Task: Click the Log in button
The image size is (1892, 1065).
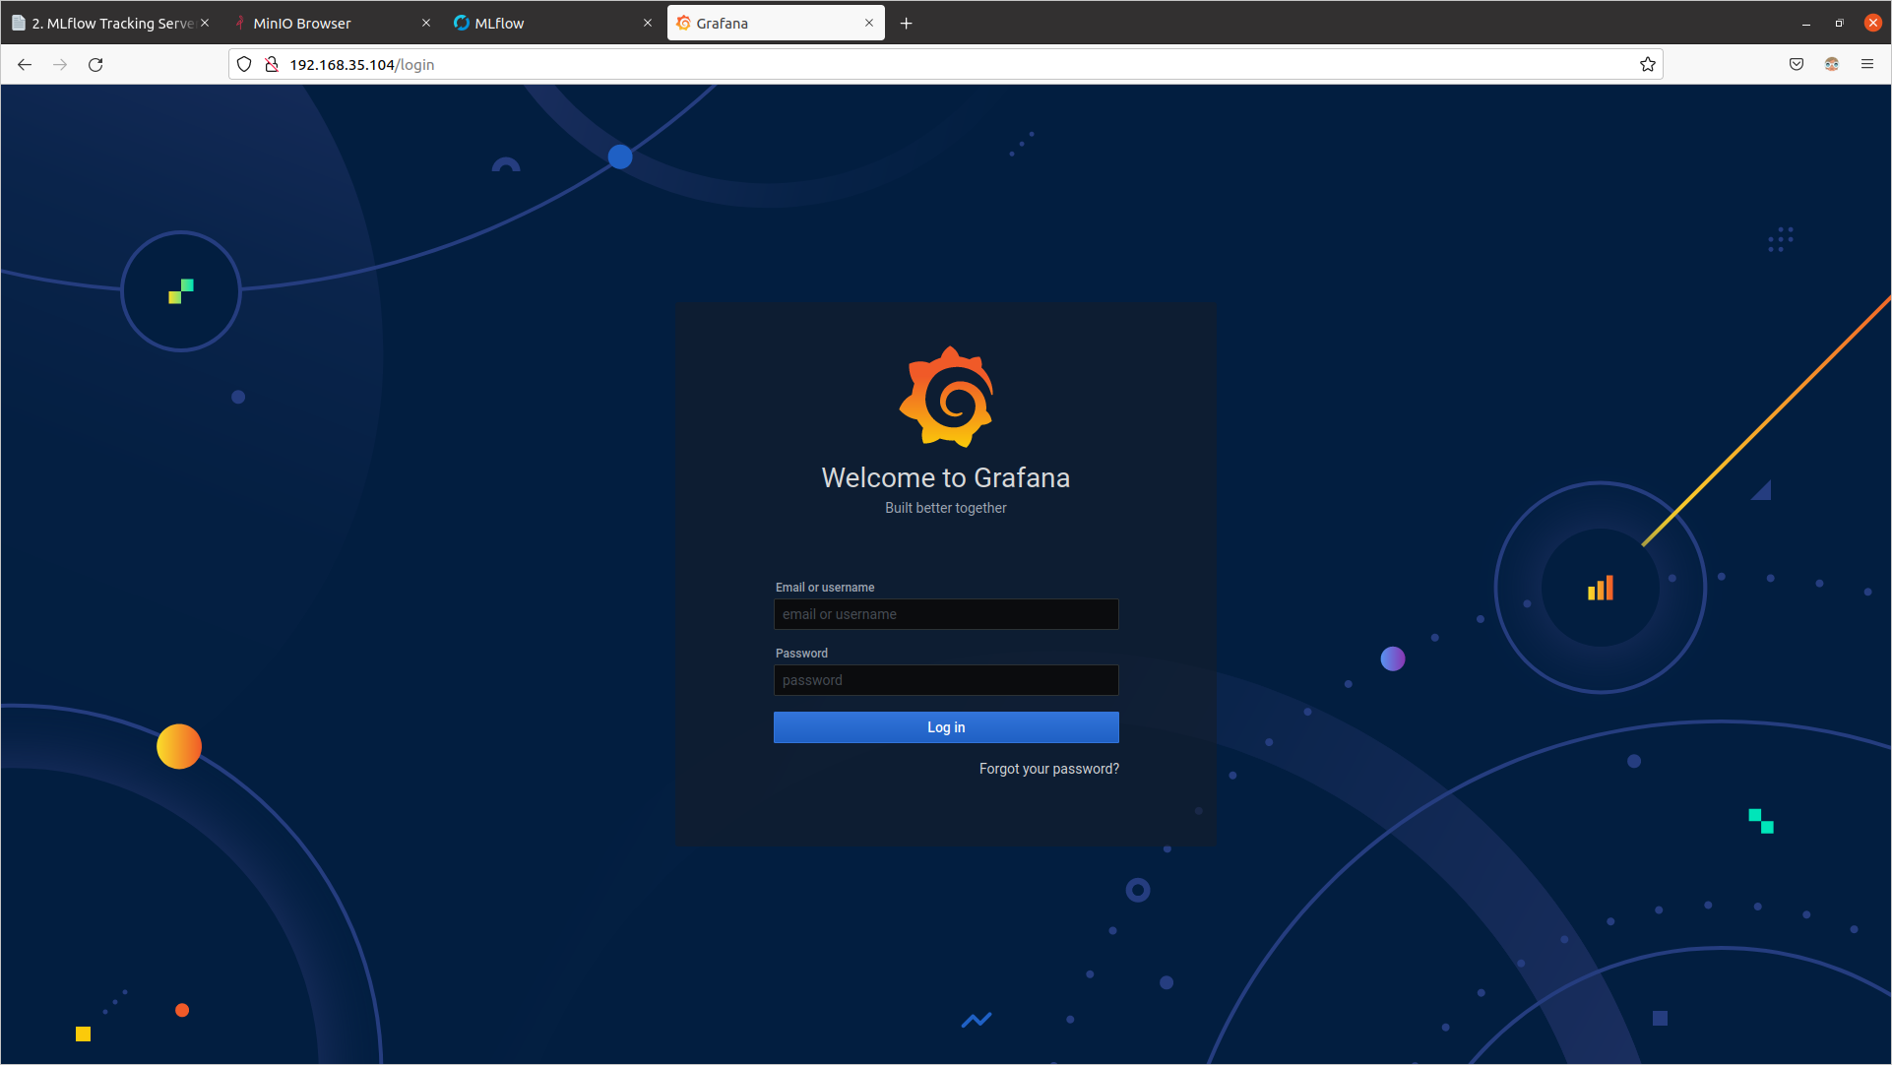Action: tap(946, 727)
